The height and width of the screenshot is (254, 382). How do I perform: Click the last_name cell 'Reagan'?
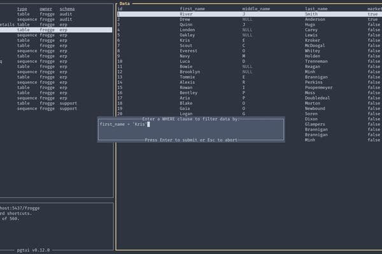(313, 67)
